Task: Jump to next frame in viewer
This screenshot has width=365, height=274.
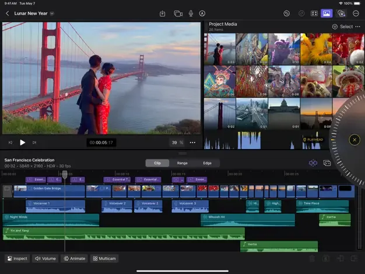Action: tap(34, 143)
